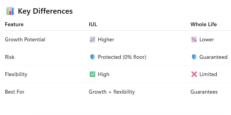Click the Whole Life column header
The image size is (231, 115).
coord(203,24)
